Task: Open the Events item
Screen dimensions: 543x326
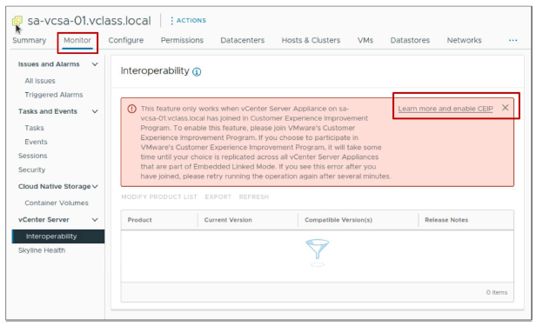Action: (36, 142)
